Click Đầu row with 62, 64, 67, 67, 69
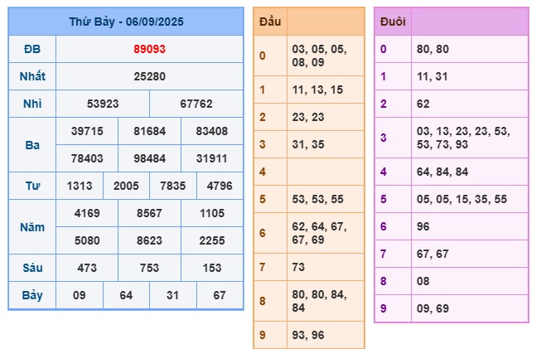Screen dimensions: 536x349 pyautogui.click(x=324, y=233)
